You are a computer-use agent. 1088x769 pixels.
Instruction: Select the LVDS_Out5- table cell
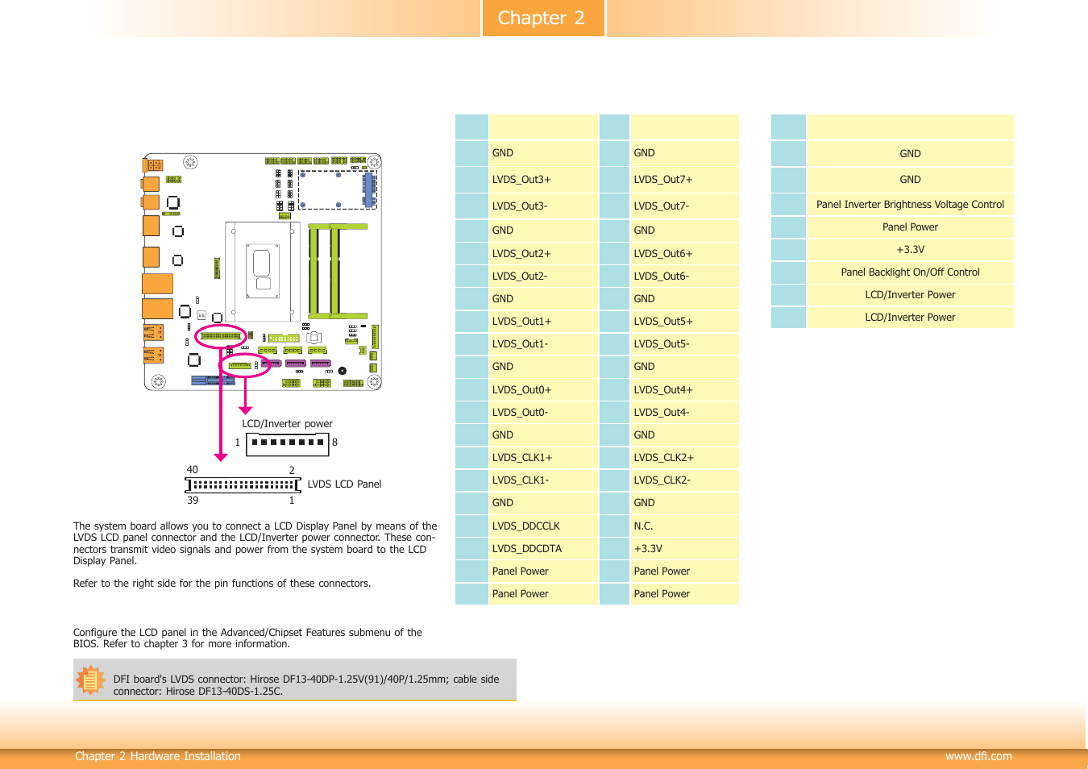[685, 344]
